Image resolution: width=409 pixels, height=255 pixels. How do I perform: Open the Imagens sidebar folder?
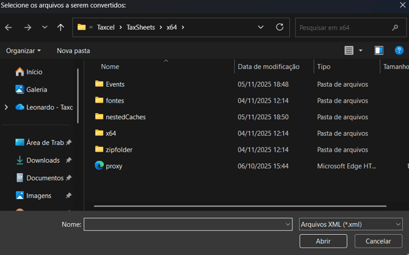point(38,196)
